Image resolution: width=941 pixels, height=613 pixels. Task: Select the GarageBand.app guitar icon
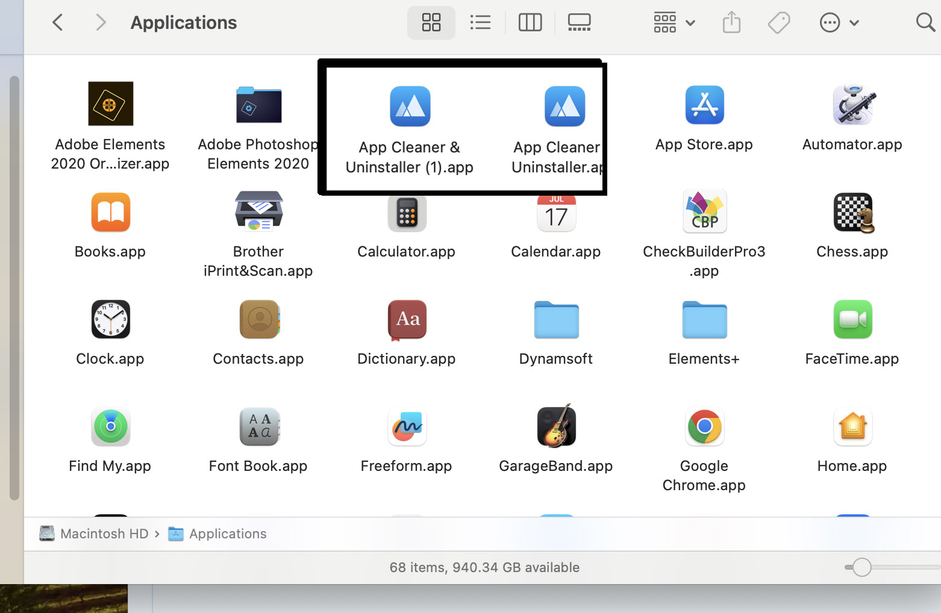click(556, 426)
